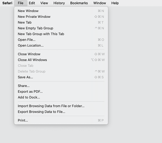Screen dimensions: 162x143
Task: Select New Empty Tab Group
Action: (61, 28)
